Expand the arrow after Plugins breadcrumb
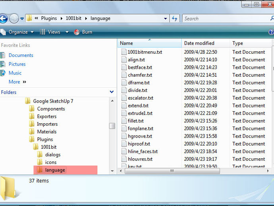The height and width of the screenshot is (206, 274). tap(62, 18)
